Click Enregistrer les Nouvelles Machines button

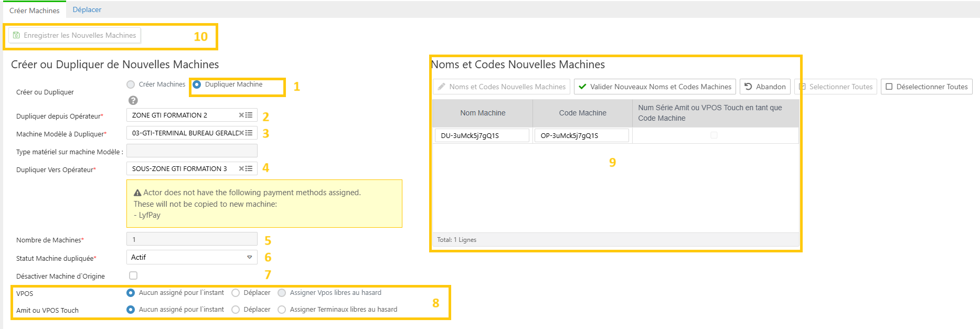tap(74, 36)
